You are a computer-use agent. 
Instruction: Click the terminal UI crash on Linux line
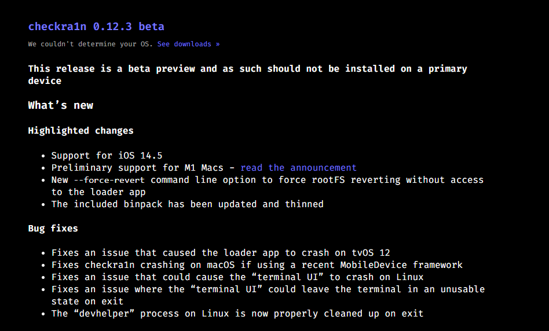point(237,277)
